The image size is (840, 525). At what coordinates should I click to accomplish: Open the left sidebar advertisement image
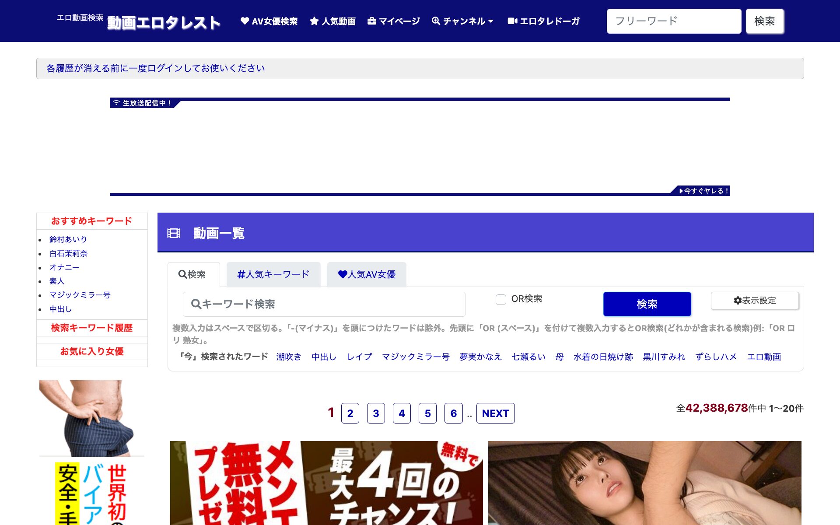[x=92, y=452]
